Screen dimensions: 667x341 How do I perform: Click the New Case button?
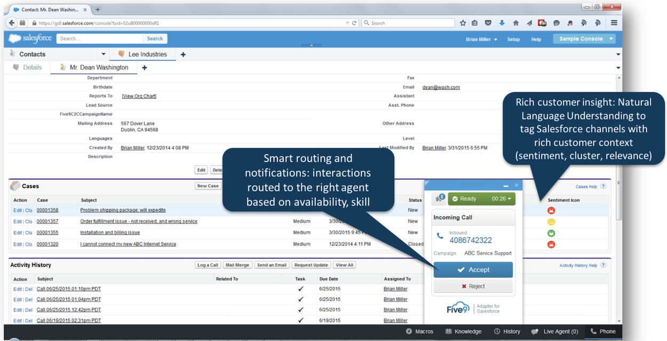tap(208, 186)
